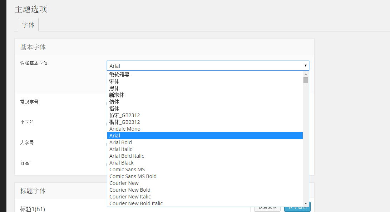Screen dimensions: 390x212
Task: Pick 黑体 from the dropdown list
Action: [x=114, y=88]
